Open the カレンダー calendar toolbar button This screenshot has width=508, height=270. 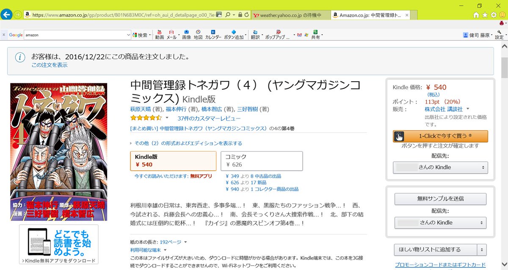[213, 35]
